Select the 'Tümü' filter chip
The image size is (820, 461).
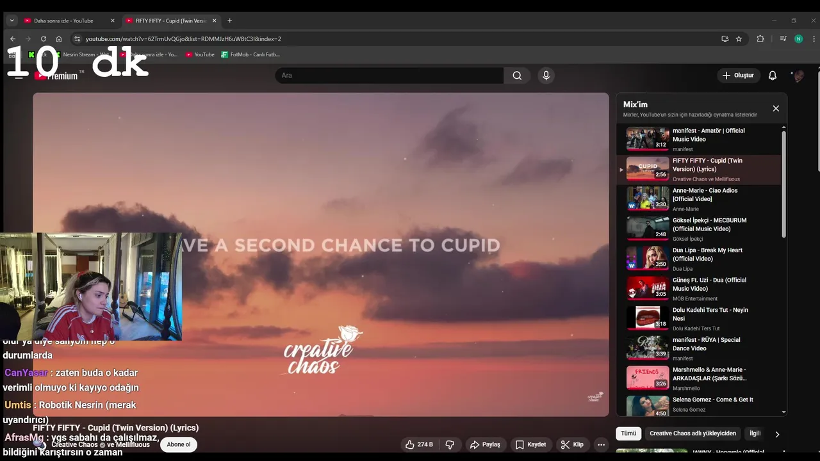pyautogui.click(x=628, y=433)
